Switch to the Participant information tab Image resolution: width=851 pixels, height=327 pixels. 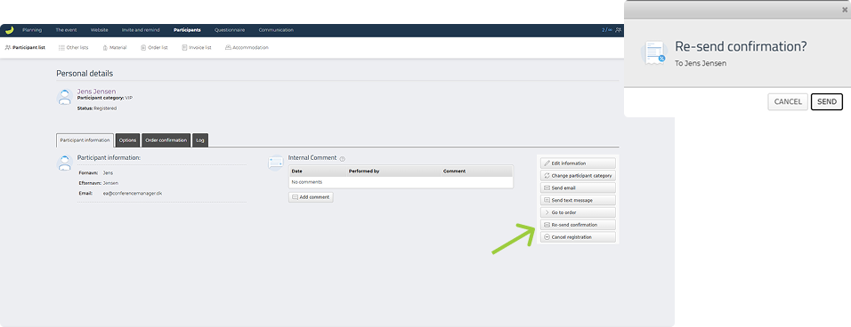85,140
